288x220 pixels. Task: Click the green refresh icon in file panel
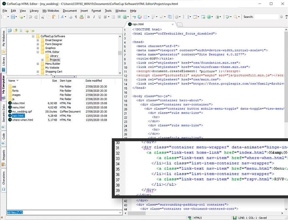coord(21,30)
